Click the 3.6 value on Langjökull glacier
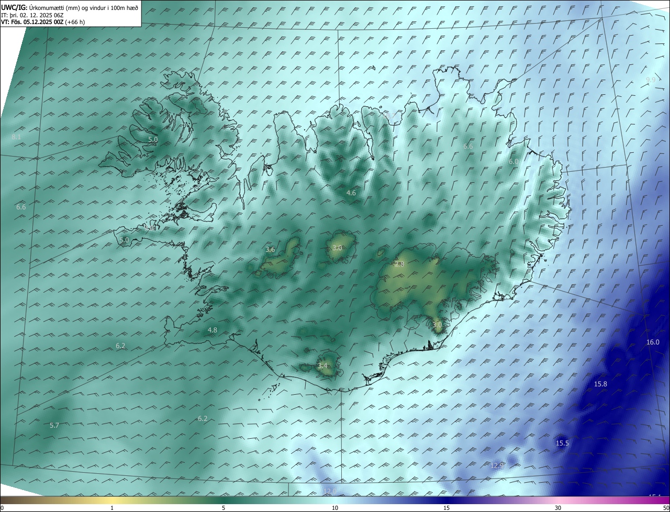Image resolution: width=670 pixels, height=512 pixels. click(270, 250)
